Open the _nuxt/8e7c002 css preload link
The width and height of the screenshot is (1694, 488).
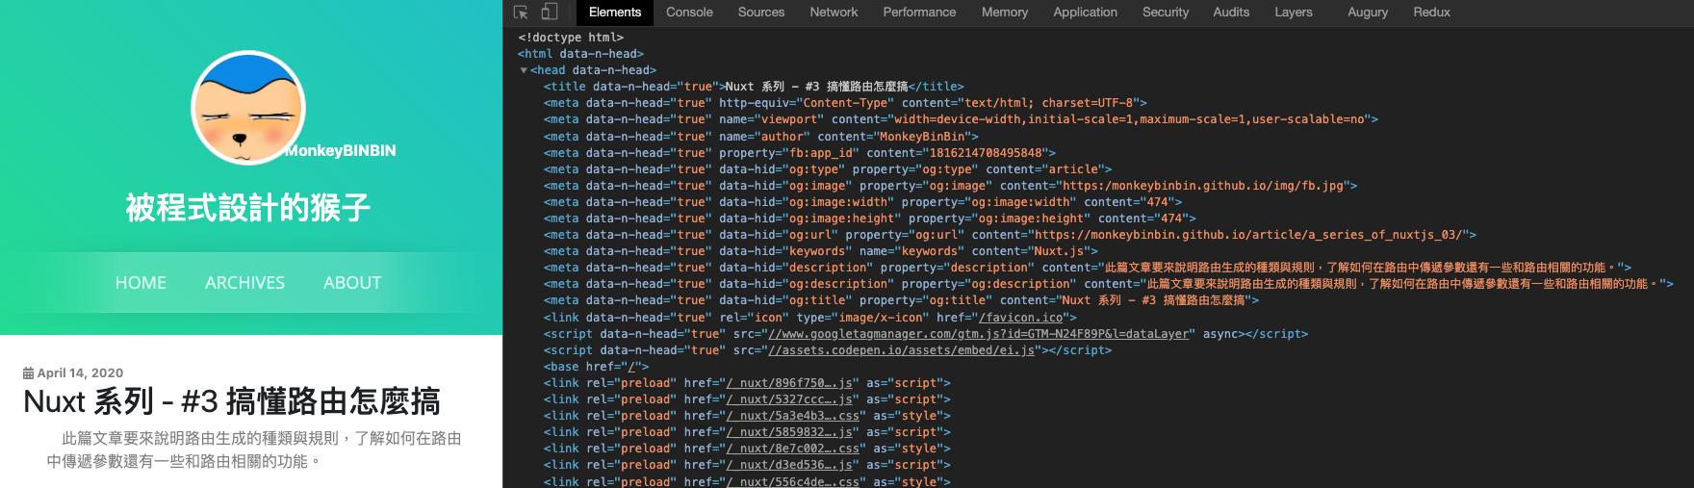coord(793,449)
